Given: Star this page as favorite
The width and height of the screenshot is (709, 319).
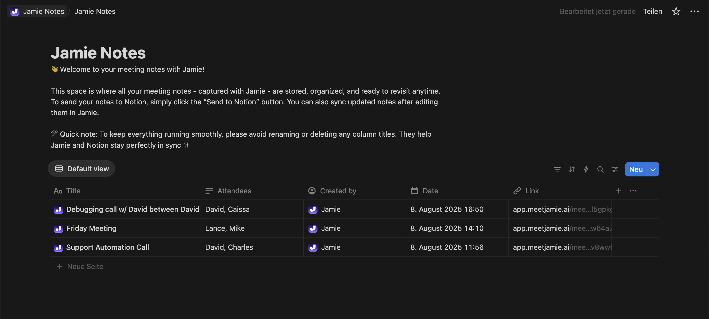Looking at the screenshot, I should tap(676, 11).
